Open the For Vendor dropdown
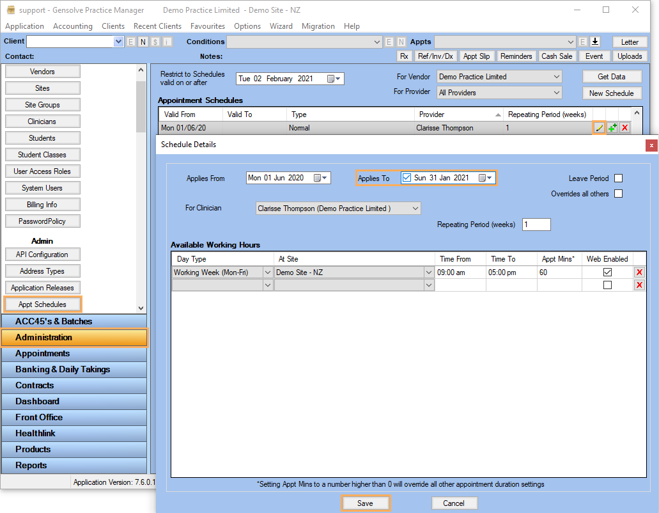The width and height of the screenshot is (659, 513). (x=556, y=77)
